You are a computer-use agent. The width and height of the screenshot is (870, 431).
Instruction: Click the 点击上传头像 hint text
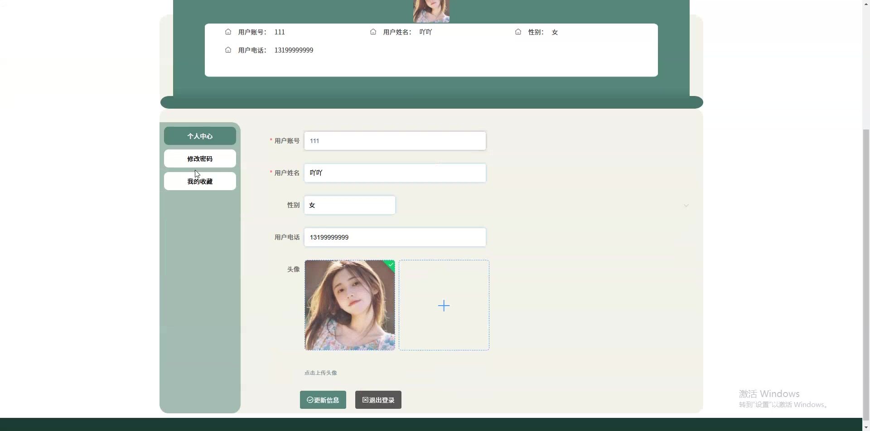pos(320,373)
